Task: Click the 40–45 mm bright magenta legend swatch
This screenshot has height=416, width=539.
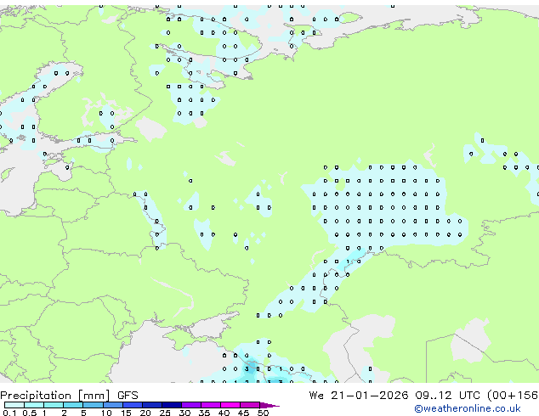Action: point(230,405)
